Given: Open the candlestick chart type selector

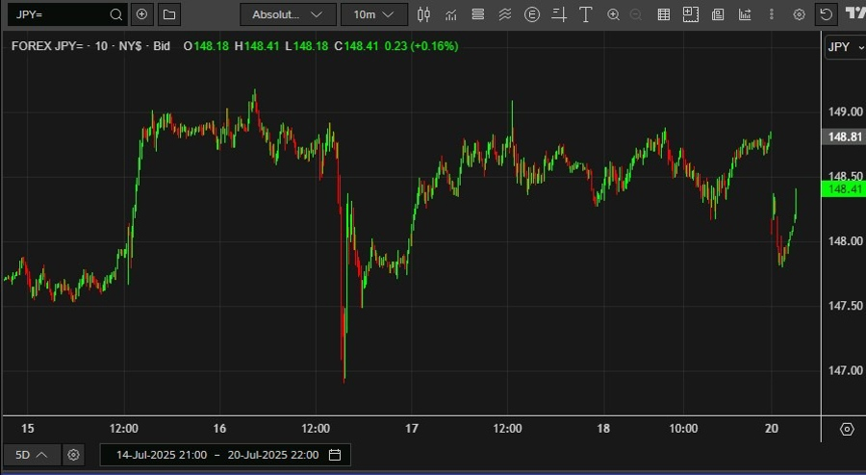Looking at the screenshot, I should click(423, 14).
